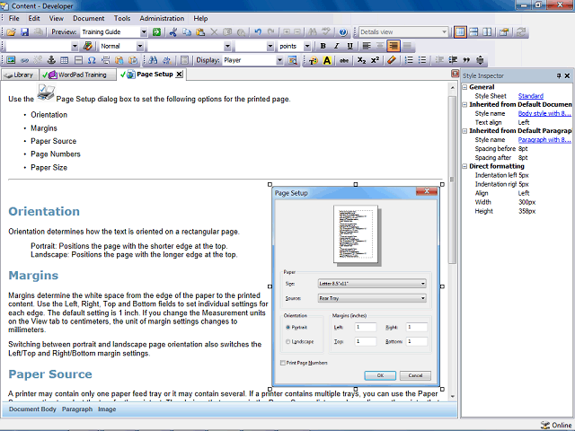Apply subscript formatting

tap(361, 60)
